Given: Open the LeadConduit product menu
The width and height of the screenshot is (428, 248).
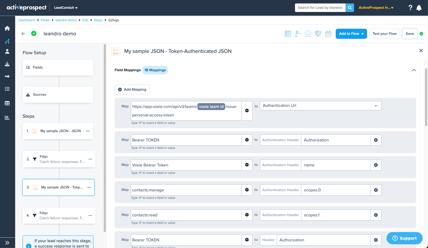Looking at the screenshot, I should click(66, 8).
